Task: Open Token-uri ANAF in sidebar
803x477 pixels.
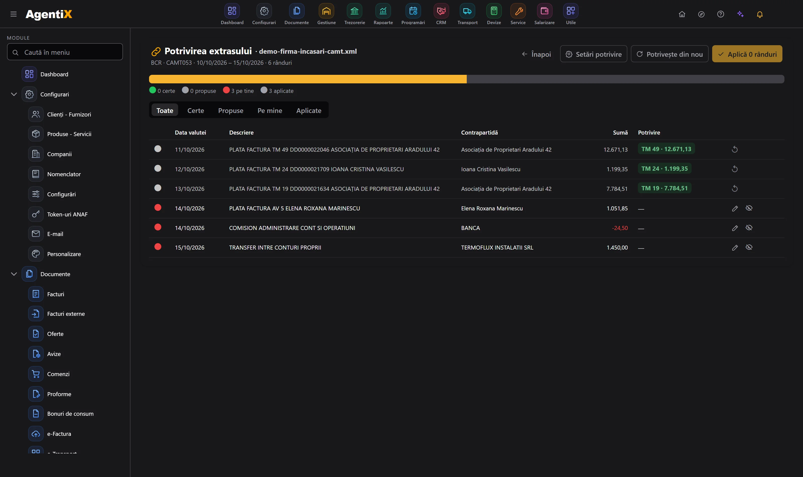Action: pos(67,214)
